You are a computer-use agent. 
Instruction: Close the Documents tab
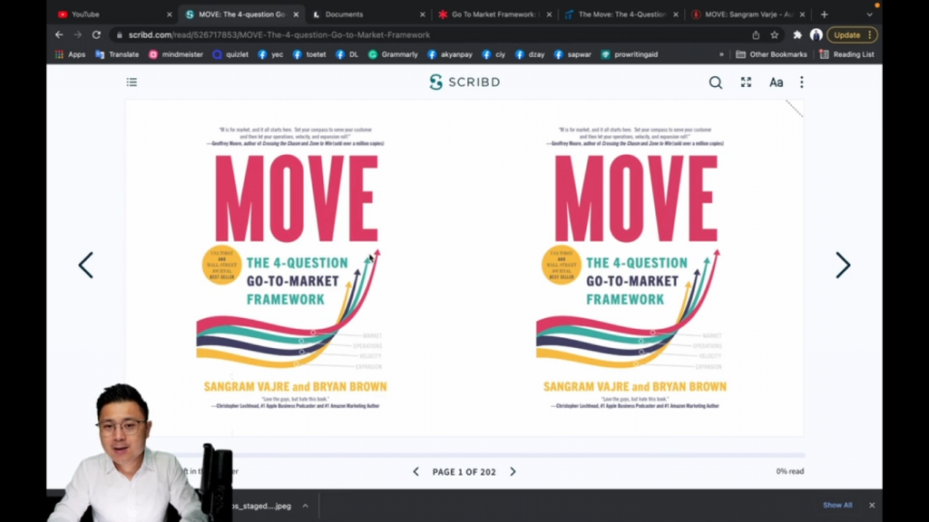coord(423,14)
